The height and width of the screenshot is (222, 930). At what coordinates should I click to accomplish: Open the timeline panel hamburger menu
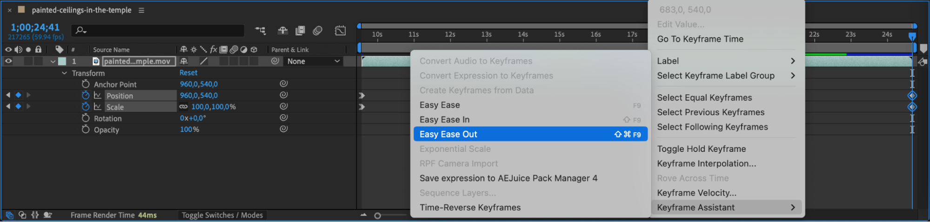pos(141,10)
